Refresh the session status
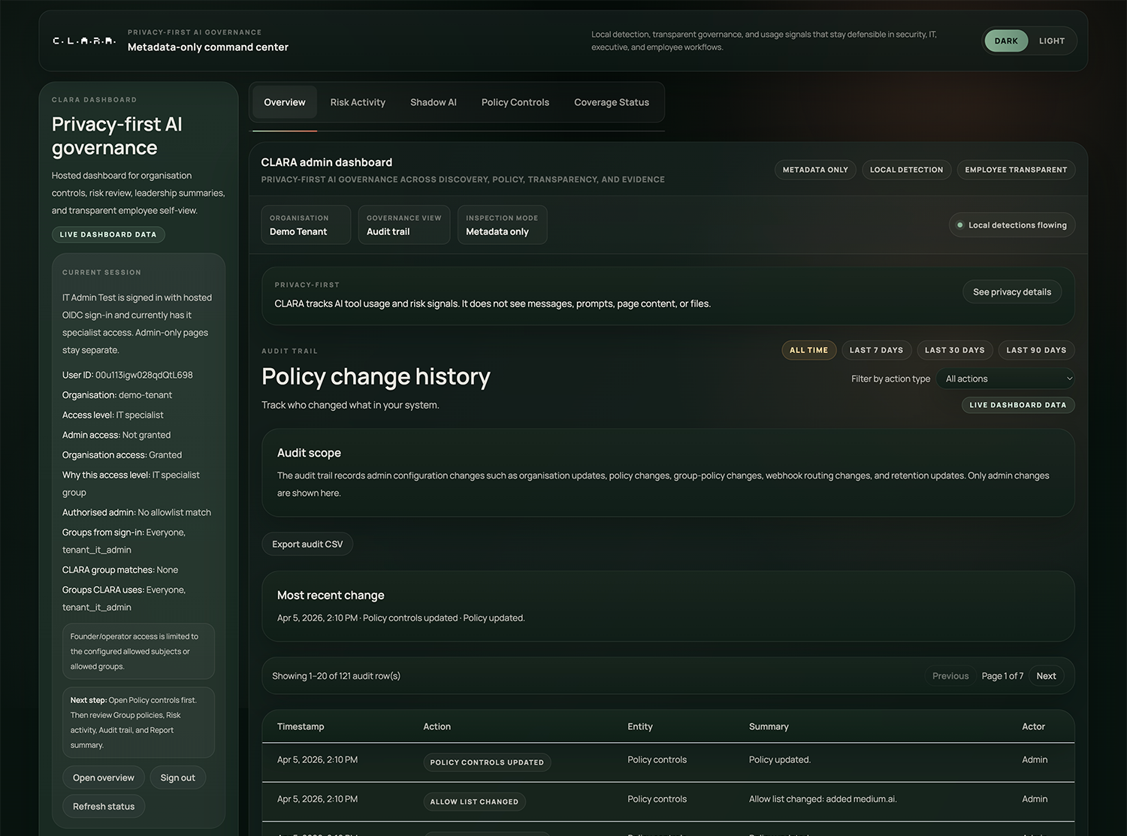This screenshot has width=1127, height=836. click(x=104, y=805)
